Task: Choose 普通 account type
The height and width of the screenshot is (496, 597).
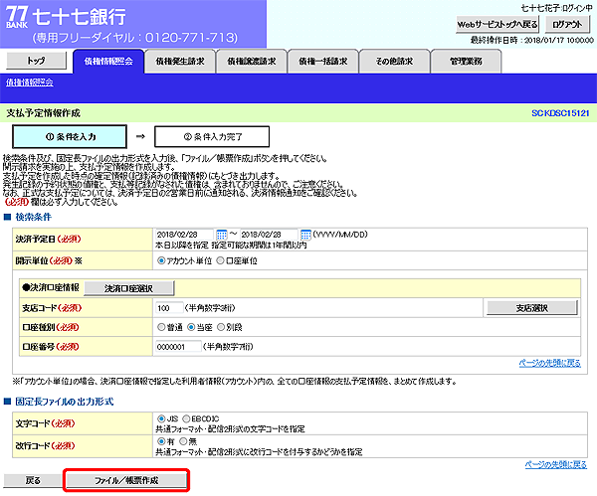Action: 161,327
